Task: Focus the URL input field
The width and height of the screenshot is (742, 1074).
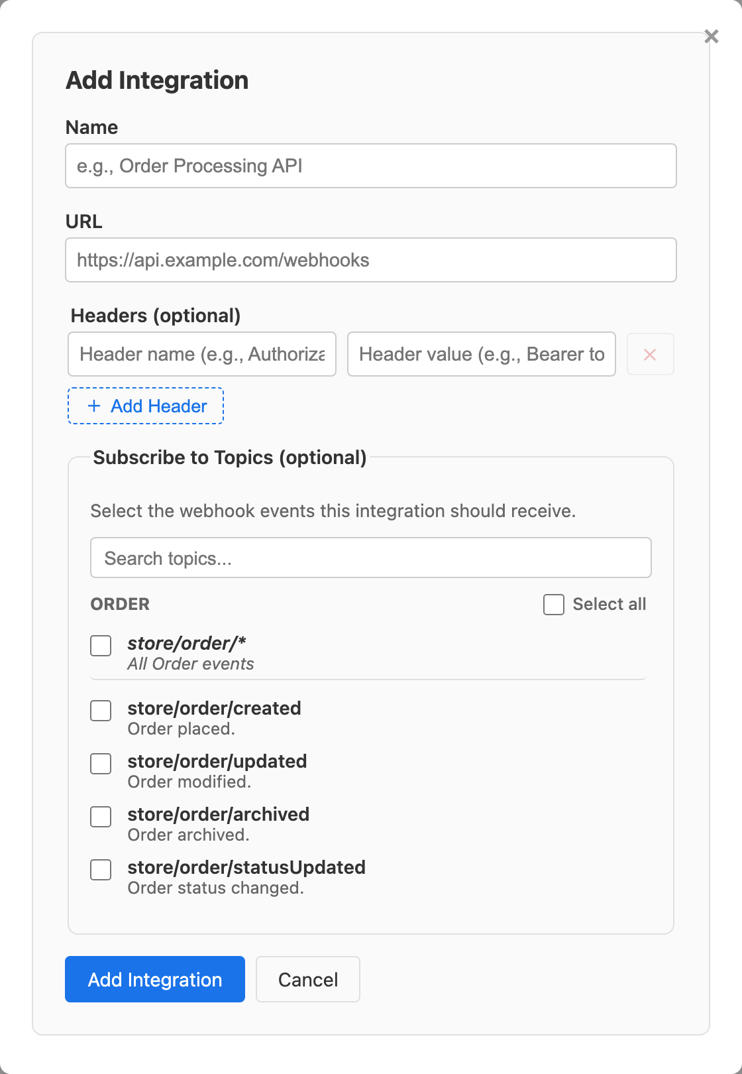Action: pos(371,260)
